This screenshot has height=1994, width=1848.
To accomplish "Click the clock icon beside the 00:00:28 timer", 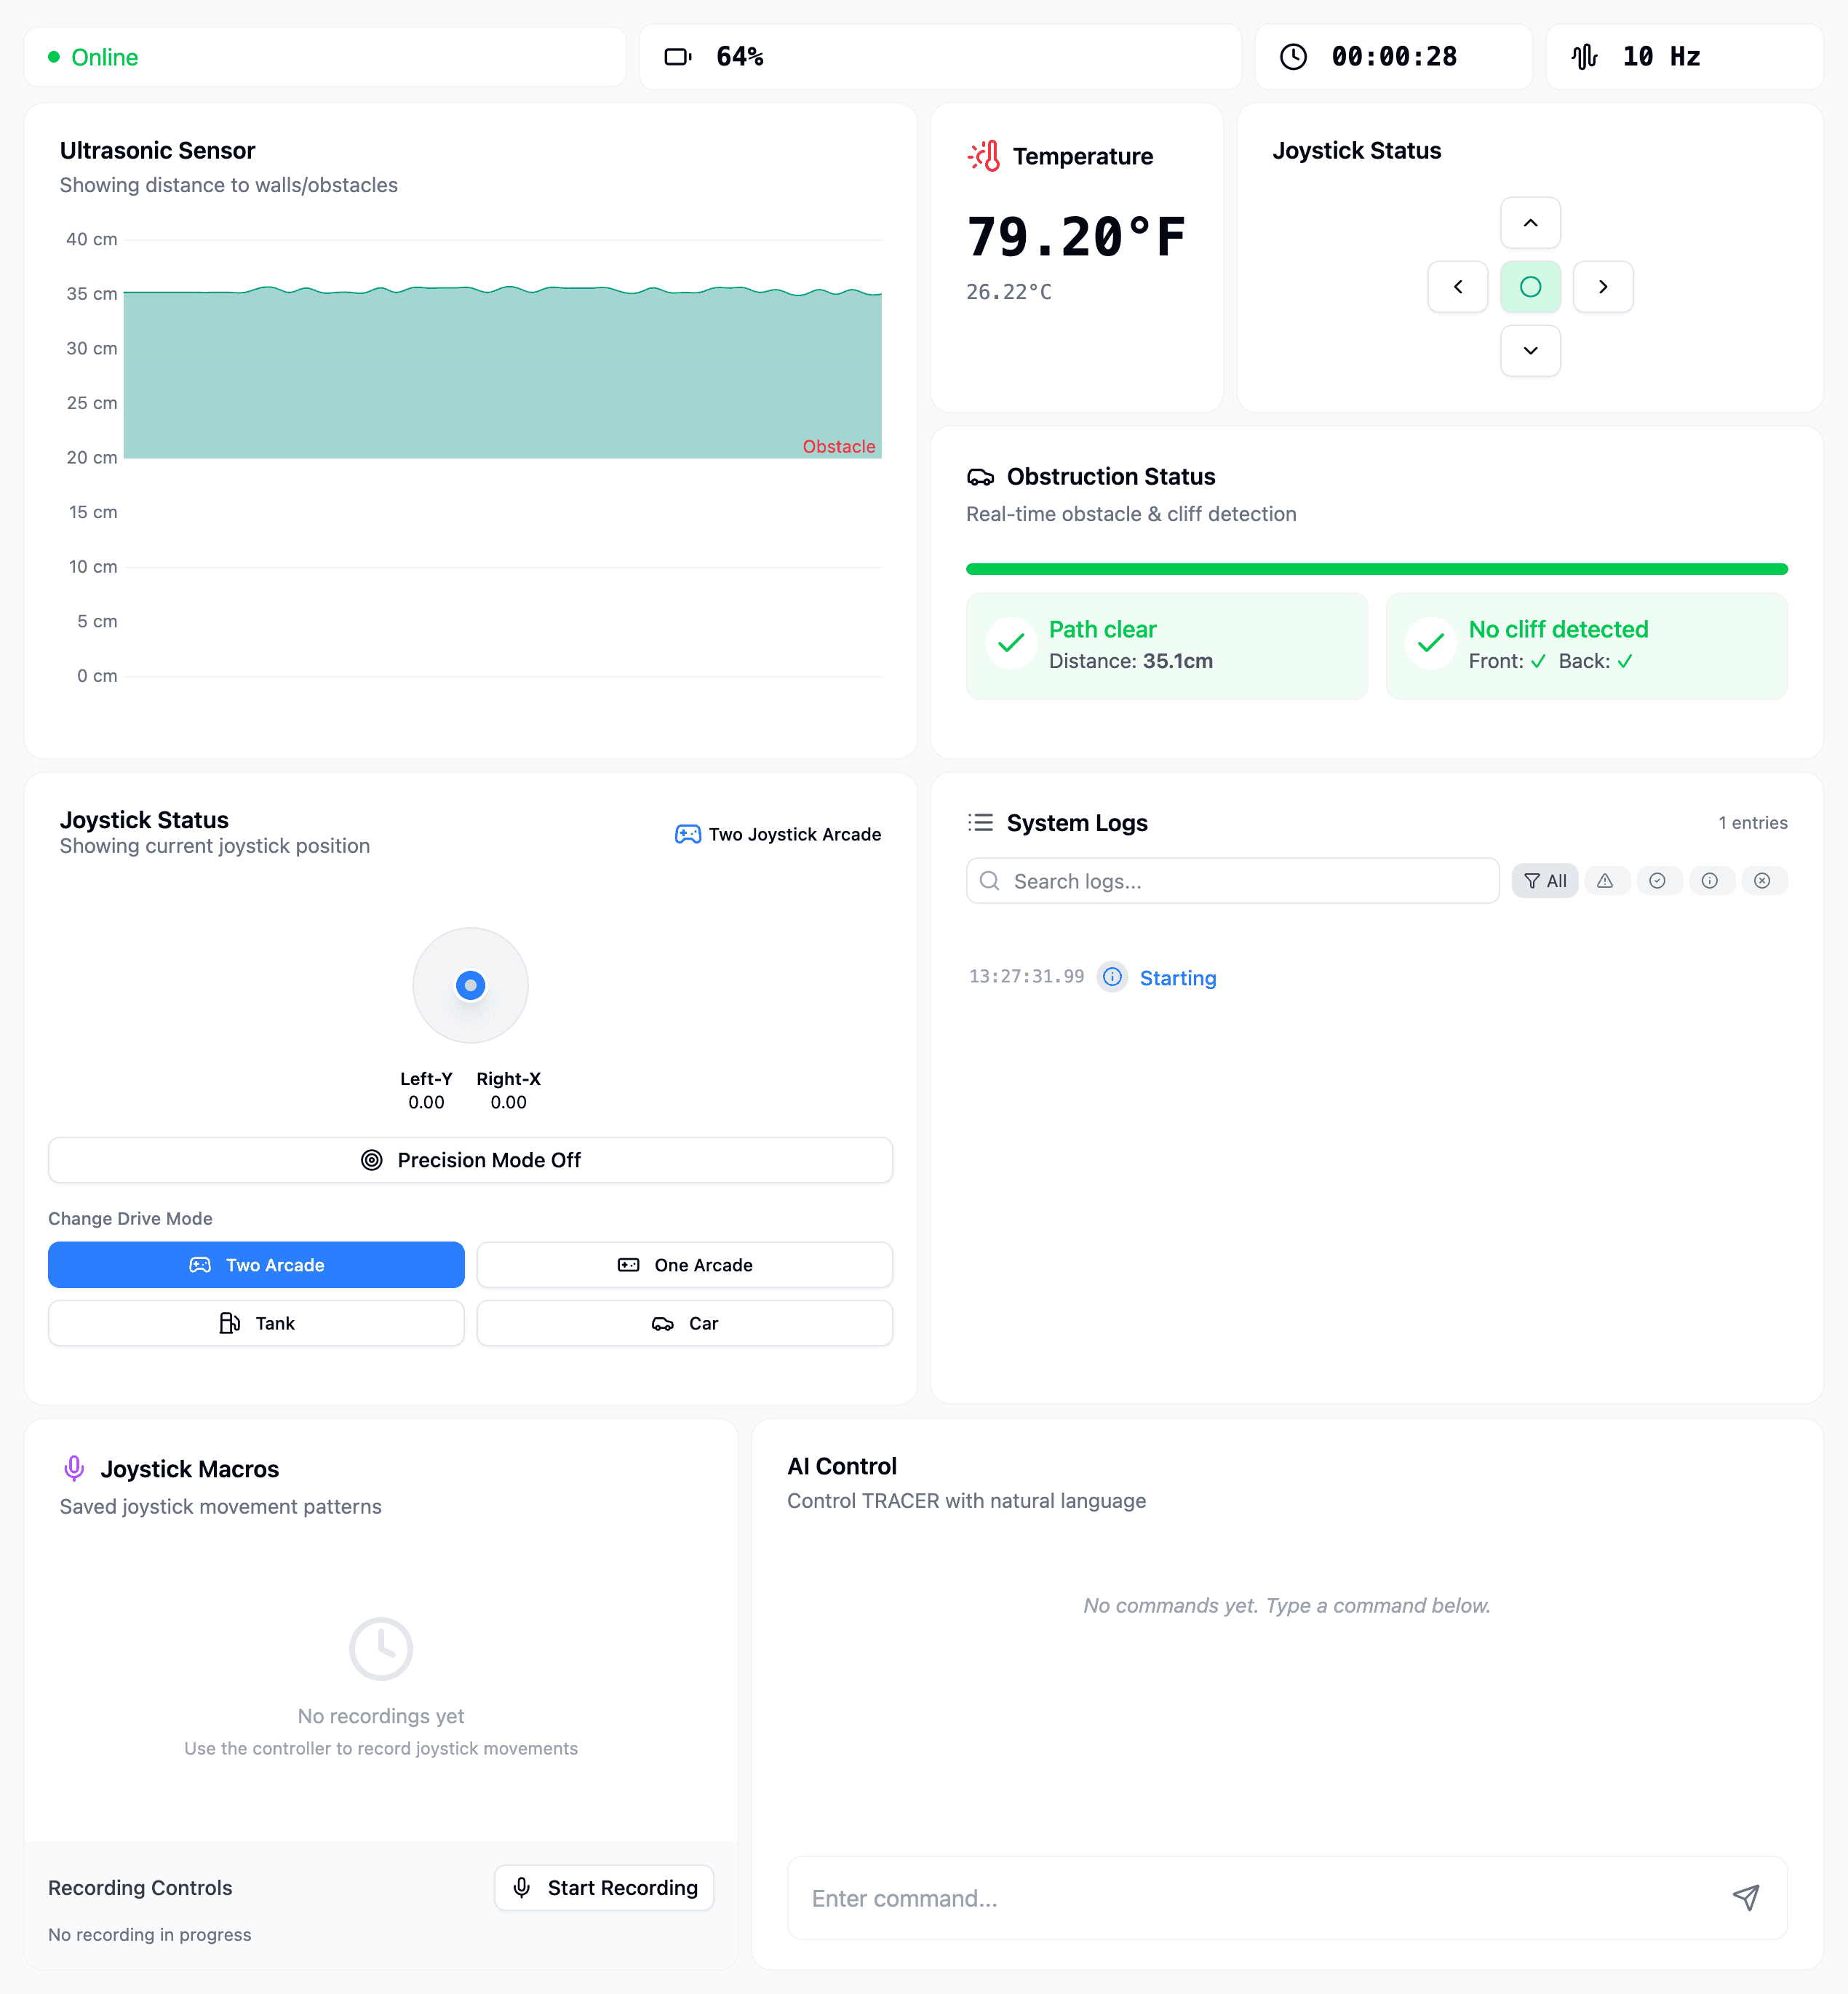I will pyautogui.click(x=1293, y=57).
